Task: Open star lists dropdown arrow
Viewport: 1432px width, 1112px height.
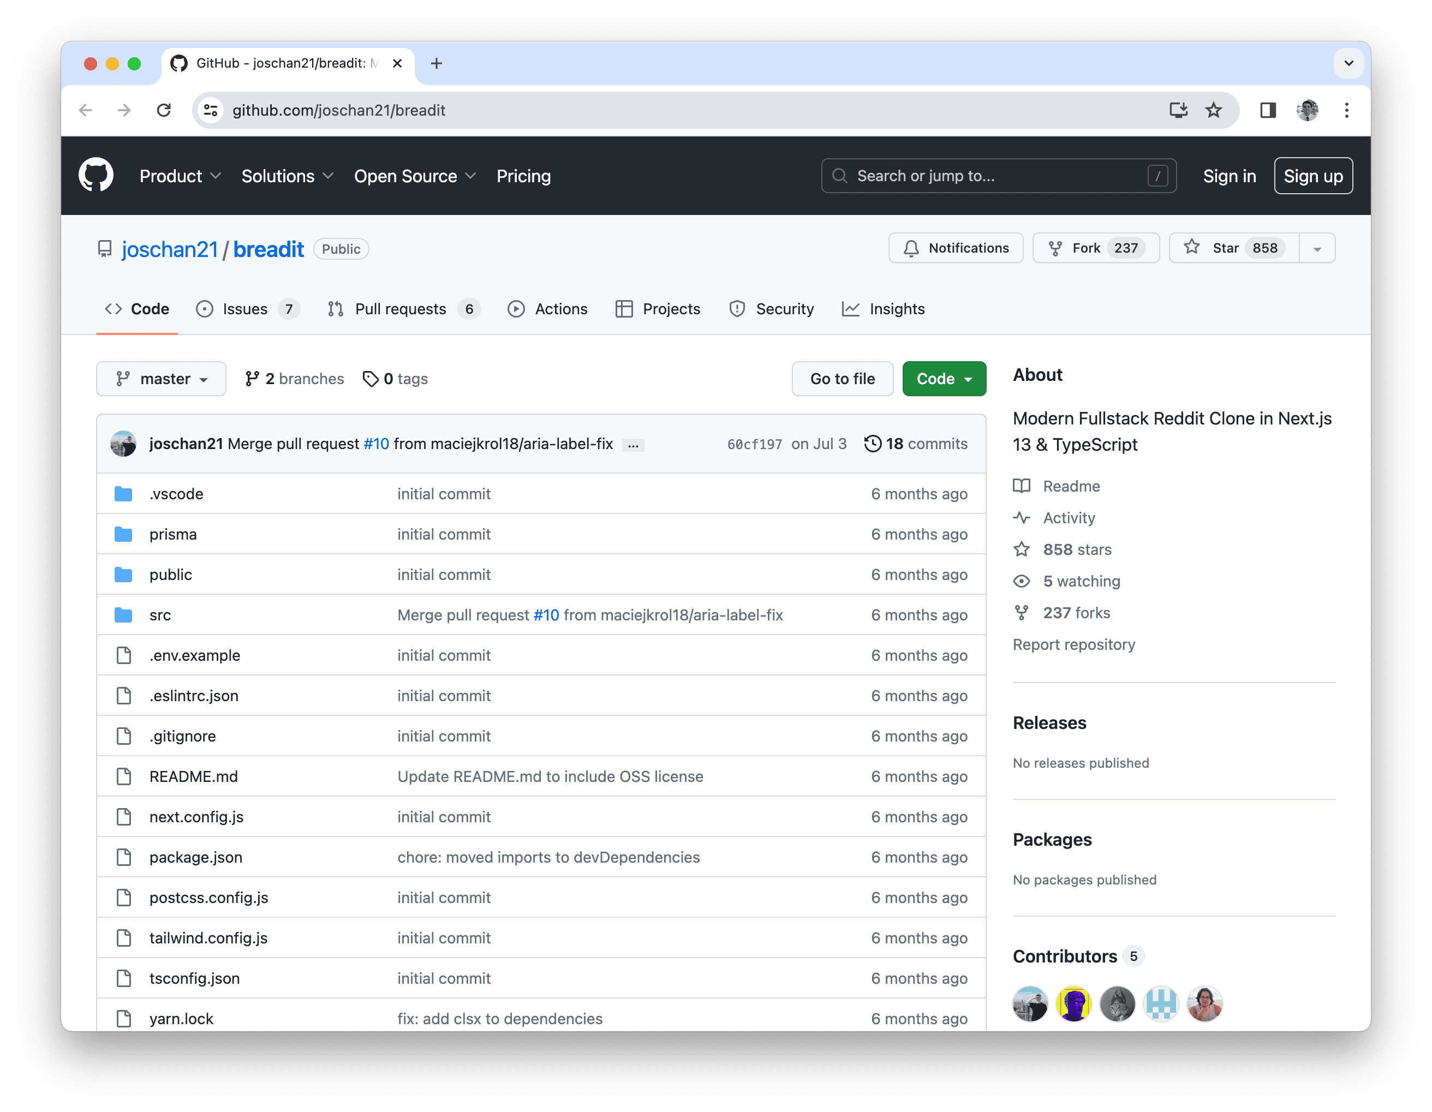Action: (x=1317, y=248)
